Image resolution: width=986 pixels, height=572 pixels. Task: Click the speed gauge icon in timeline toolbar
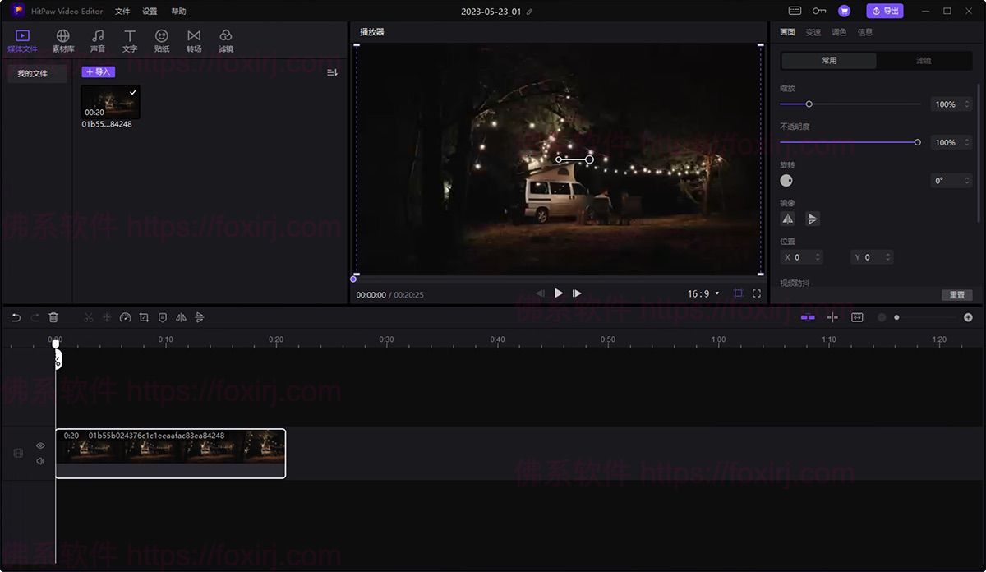coord(125,317)
